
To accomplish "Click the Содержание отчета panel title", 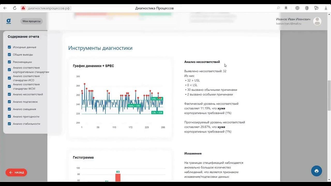I will [23, 37].
